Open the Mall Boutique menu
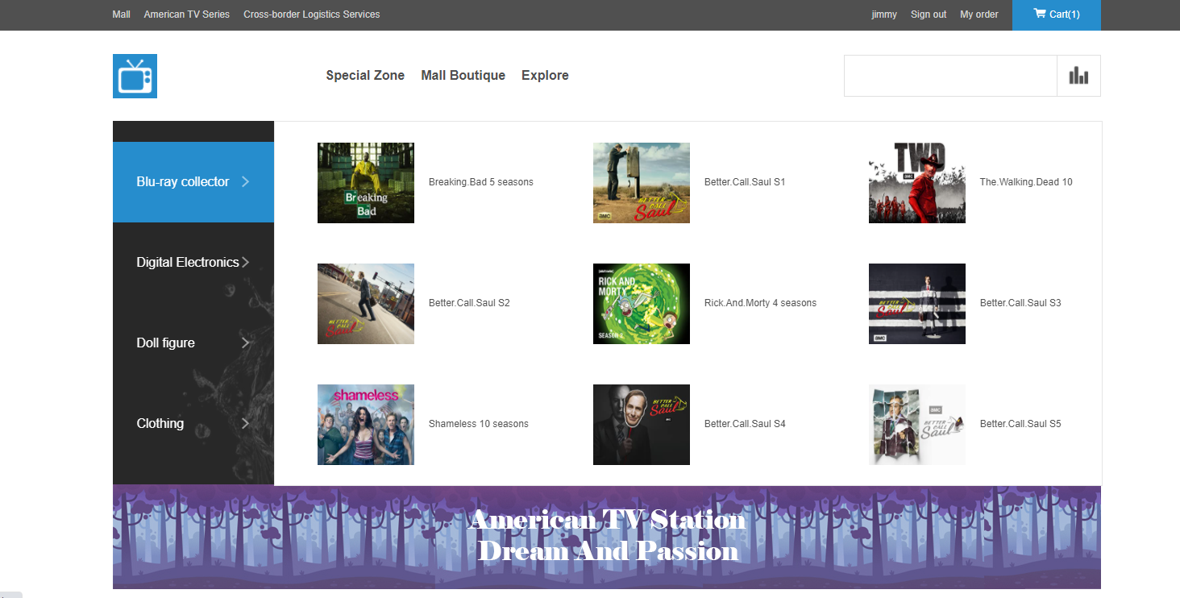This screenshot has width=1180, height=598. [463, 75]
